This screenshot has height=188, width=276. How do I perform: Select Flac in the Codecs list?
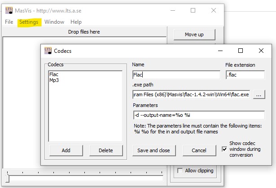point(54,74)
